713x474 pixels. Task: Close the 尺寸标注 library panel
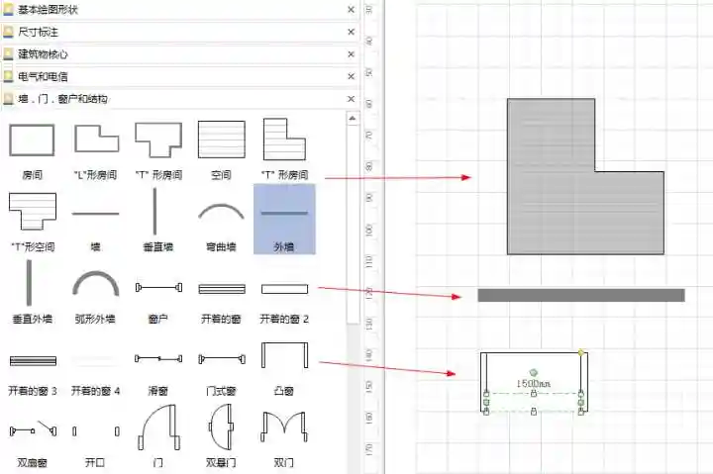(x=351, y=32)
